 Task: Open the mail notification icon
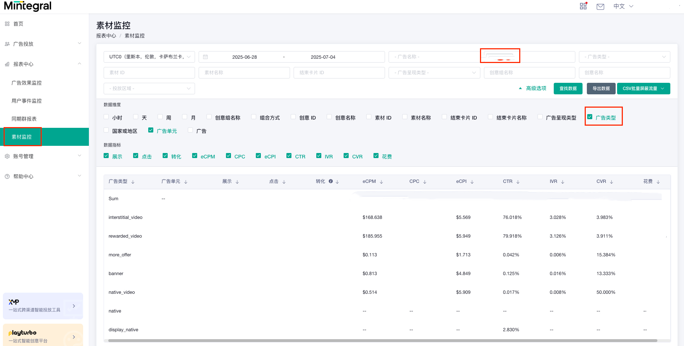600,6
